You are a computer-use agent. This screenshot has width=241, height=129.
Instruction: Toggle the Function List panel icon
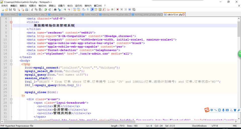tap(104, 9)
